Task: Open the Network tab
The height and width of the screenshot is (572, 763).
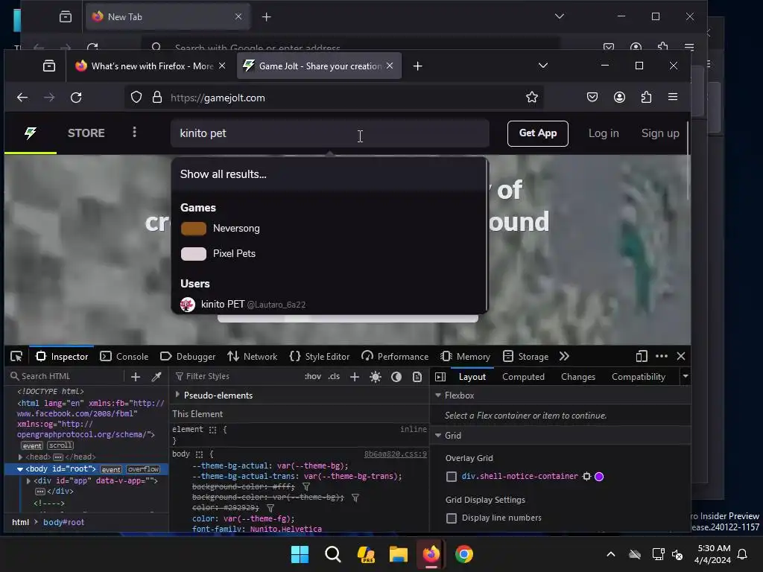Action: point(252,357)
